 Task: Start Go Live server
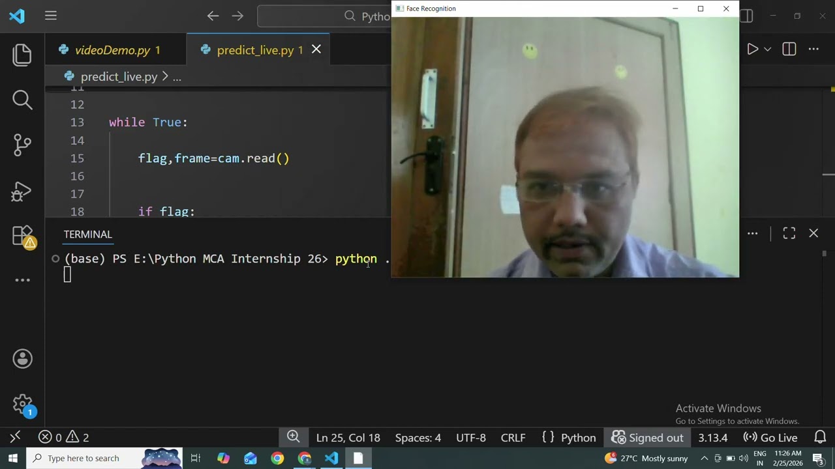(x=770, y=438)
